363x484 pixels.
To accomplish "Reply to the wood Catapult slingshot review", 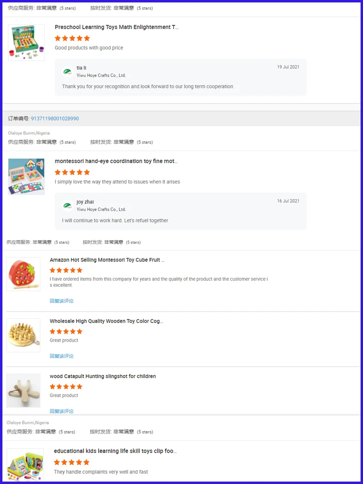I will 62,411.
